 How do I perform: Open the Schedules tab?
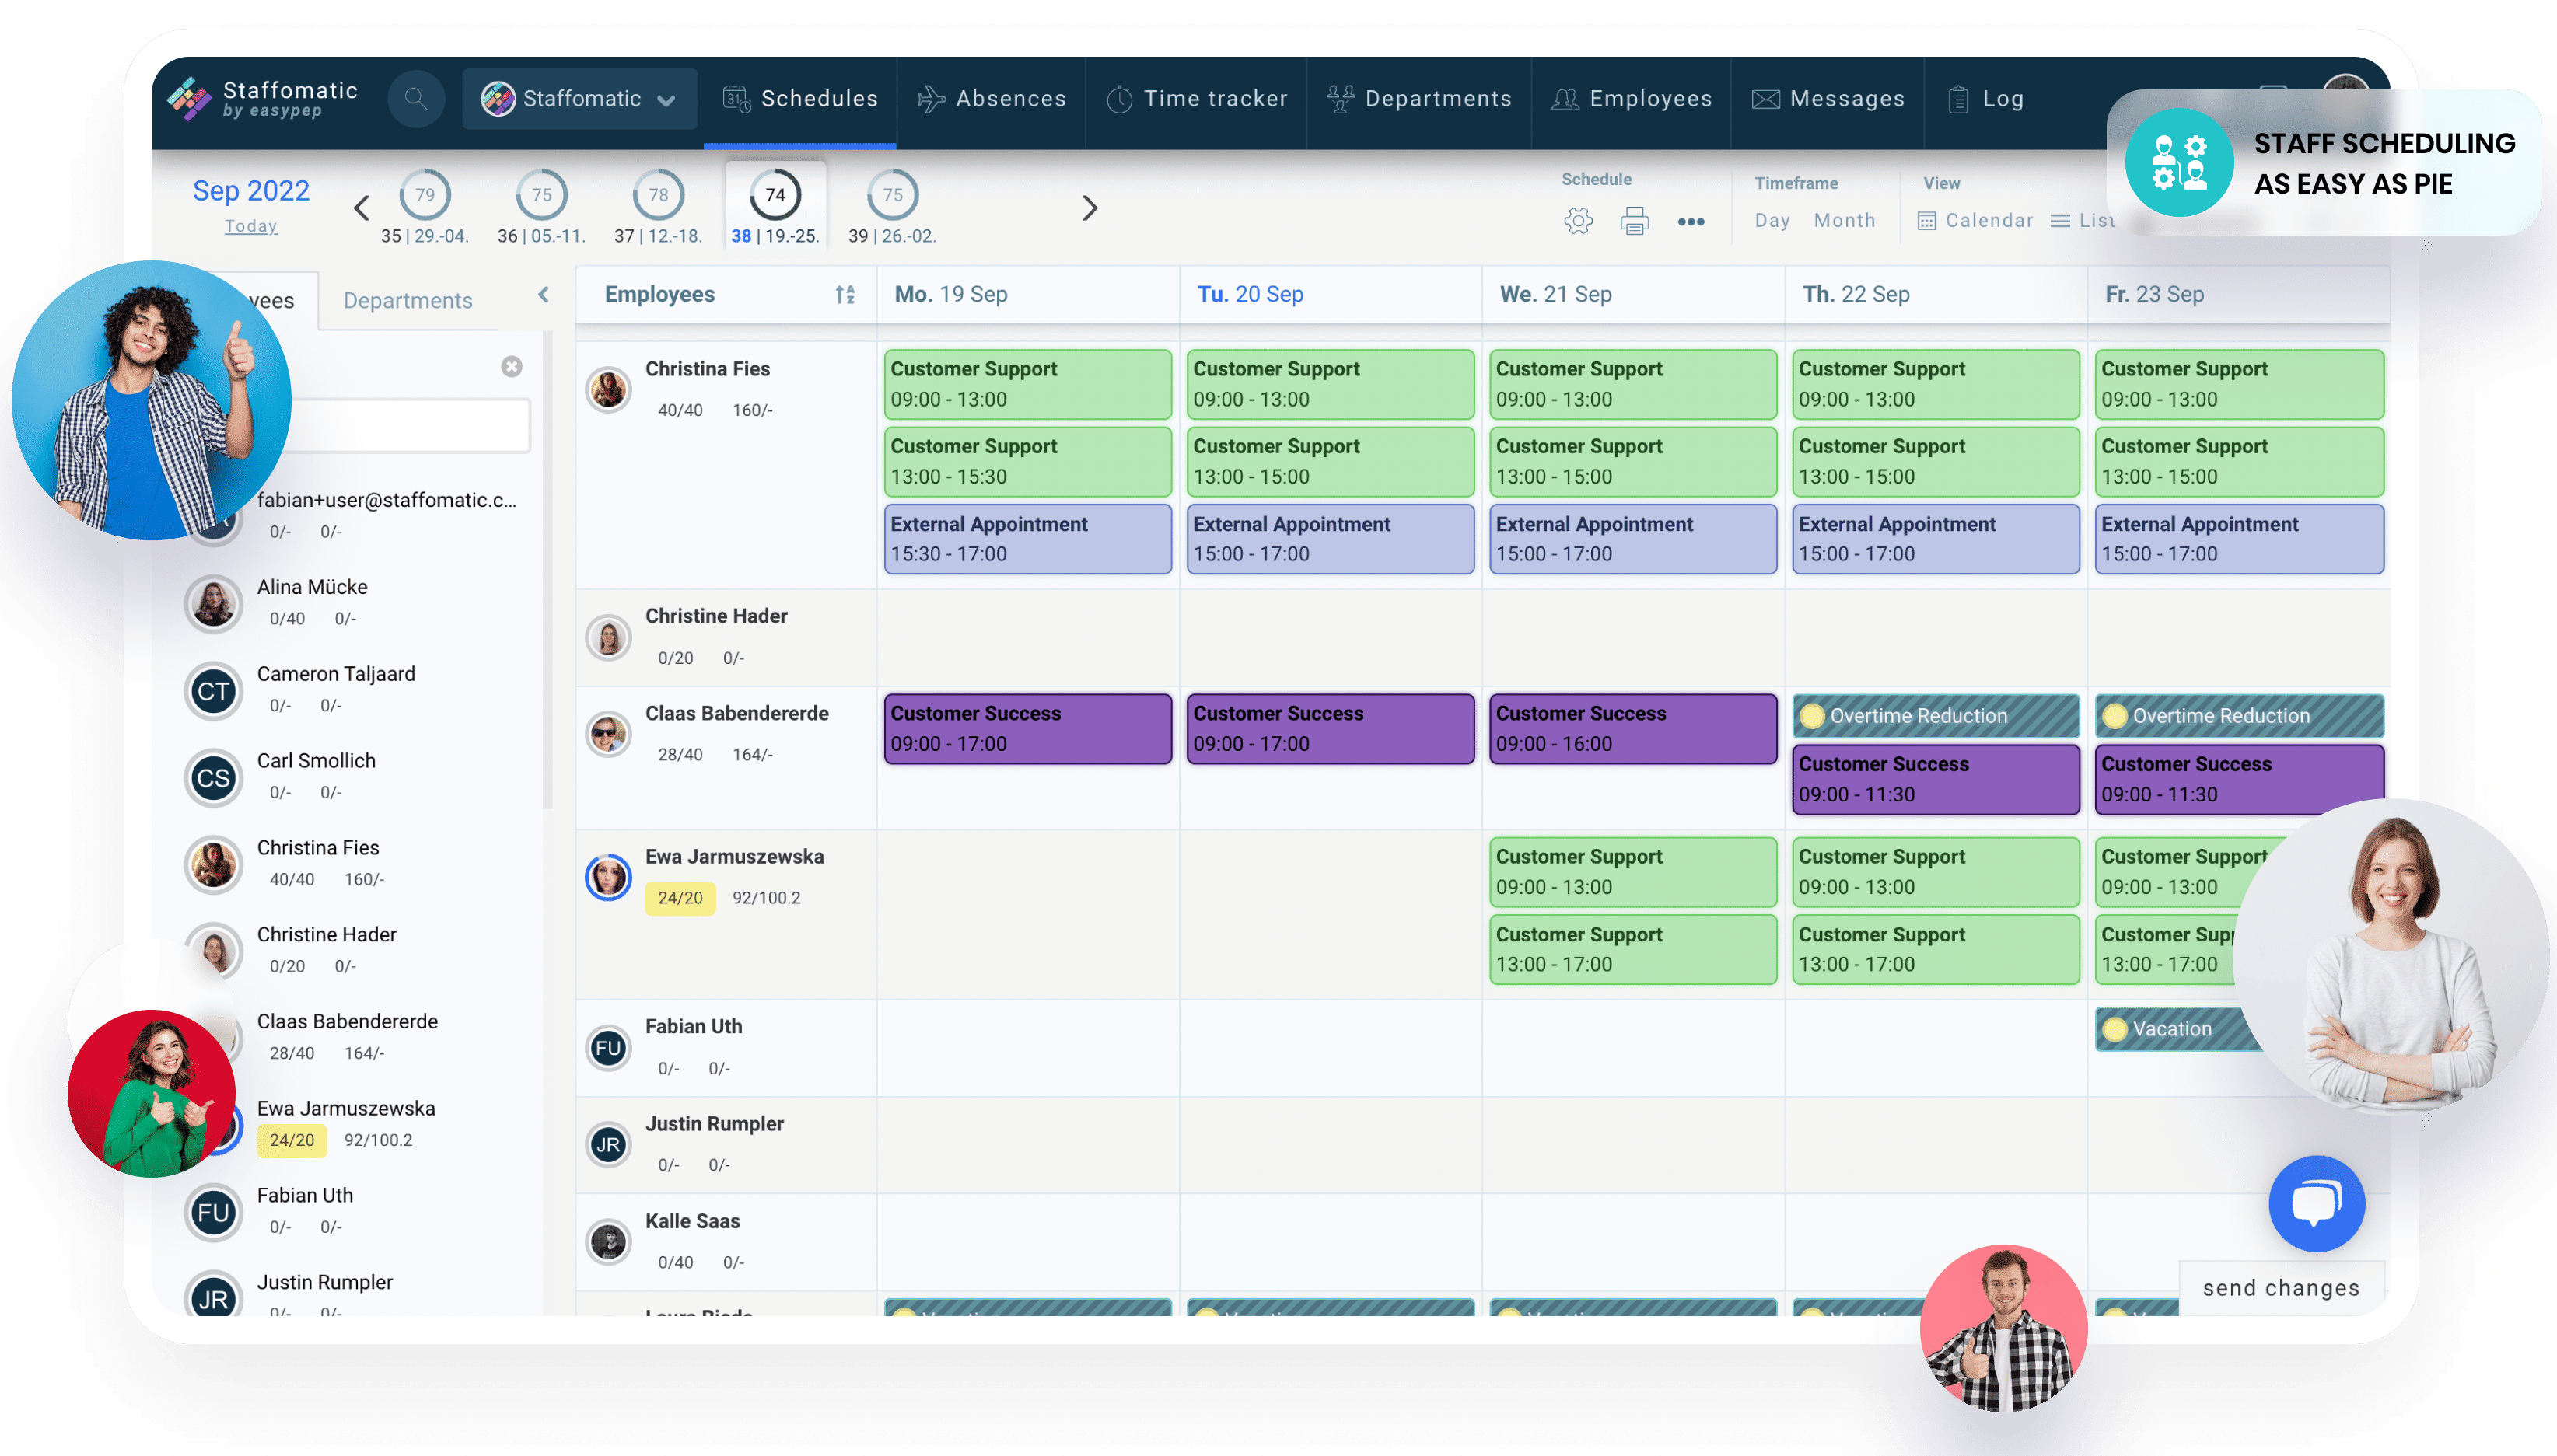click(800, 99)
